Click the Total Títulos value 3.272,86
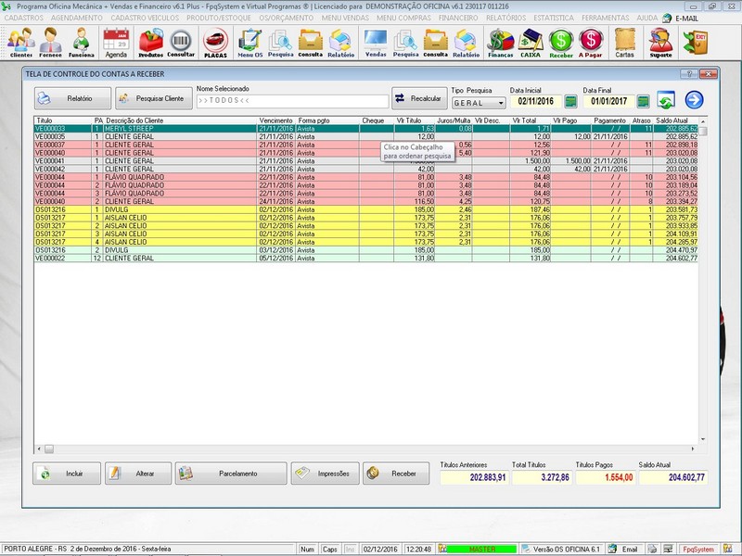The width and height of the screenshot is (742, 556). 542,477
